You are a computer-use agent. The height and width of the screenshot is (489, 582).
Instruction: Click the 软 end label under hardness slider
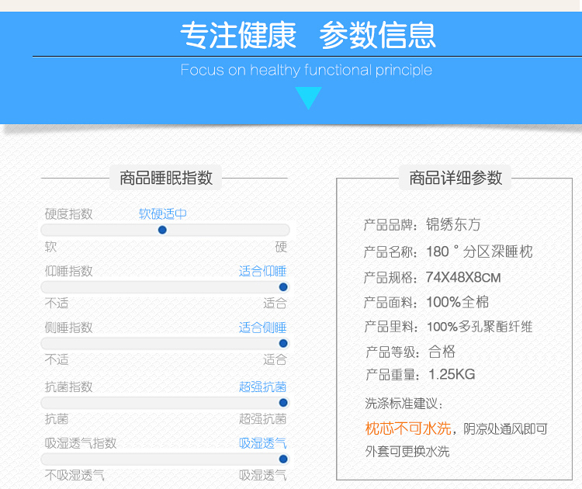50,247
